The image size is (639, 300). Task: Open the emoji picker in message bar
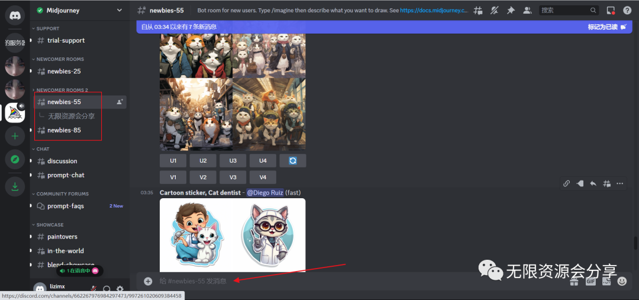tap(622, 281)
